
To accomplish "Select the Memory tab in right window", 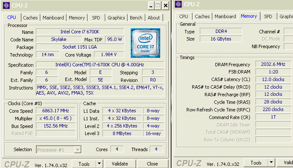I will pyautogui.click(x=249, y=16).
